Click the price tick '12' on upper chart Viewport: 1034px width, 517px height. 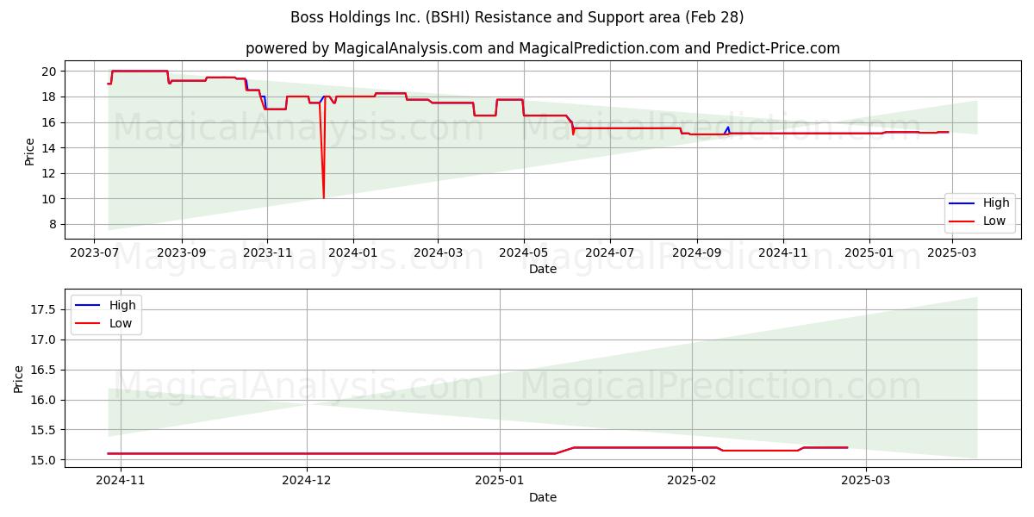pyautogui.click(x=49, y=173)
